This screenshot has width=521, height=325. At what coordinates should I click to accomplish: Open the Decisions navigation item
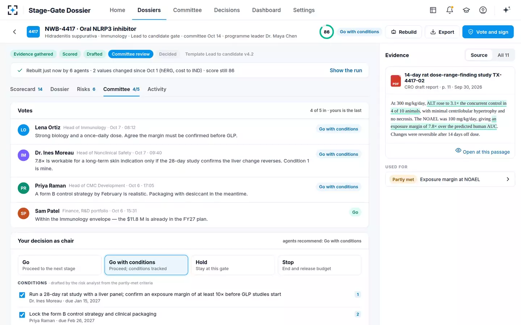[x=227, y=10]
